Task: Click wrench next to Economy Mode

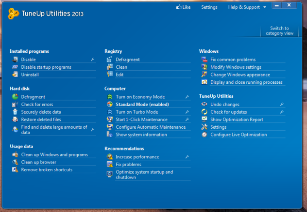Action: 187,97
